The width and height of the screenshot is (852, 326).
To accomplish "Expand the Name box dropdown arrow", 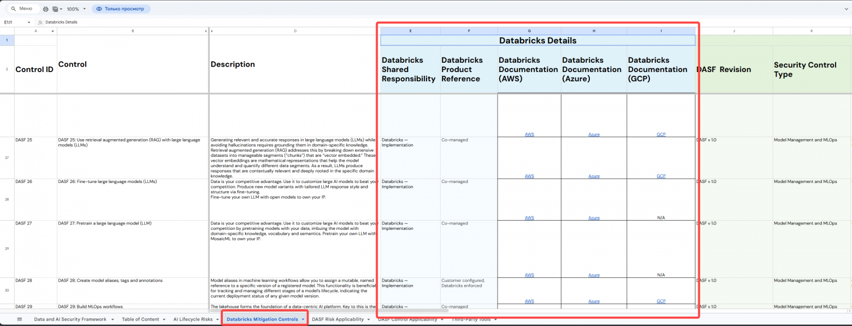I will [x=28, y=22].
